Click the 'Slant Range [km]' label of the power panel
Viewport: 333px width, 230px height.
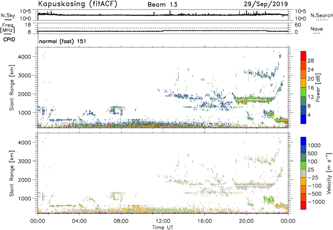tap(12, 88)
